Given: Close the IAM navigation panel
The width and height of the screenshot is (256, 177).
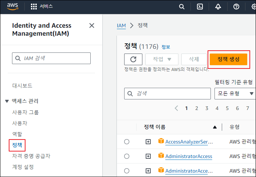Looking at the screenshot, I should [92, 25].
